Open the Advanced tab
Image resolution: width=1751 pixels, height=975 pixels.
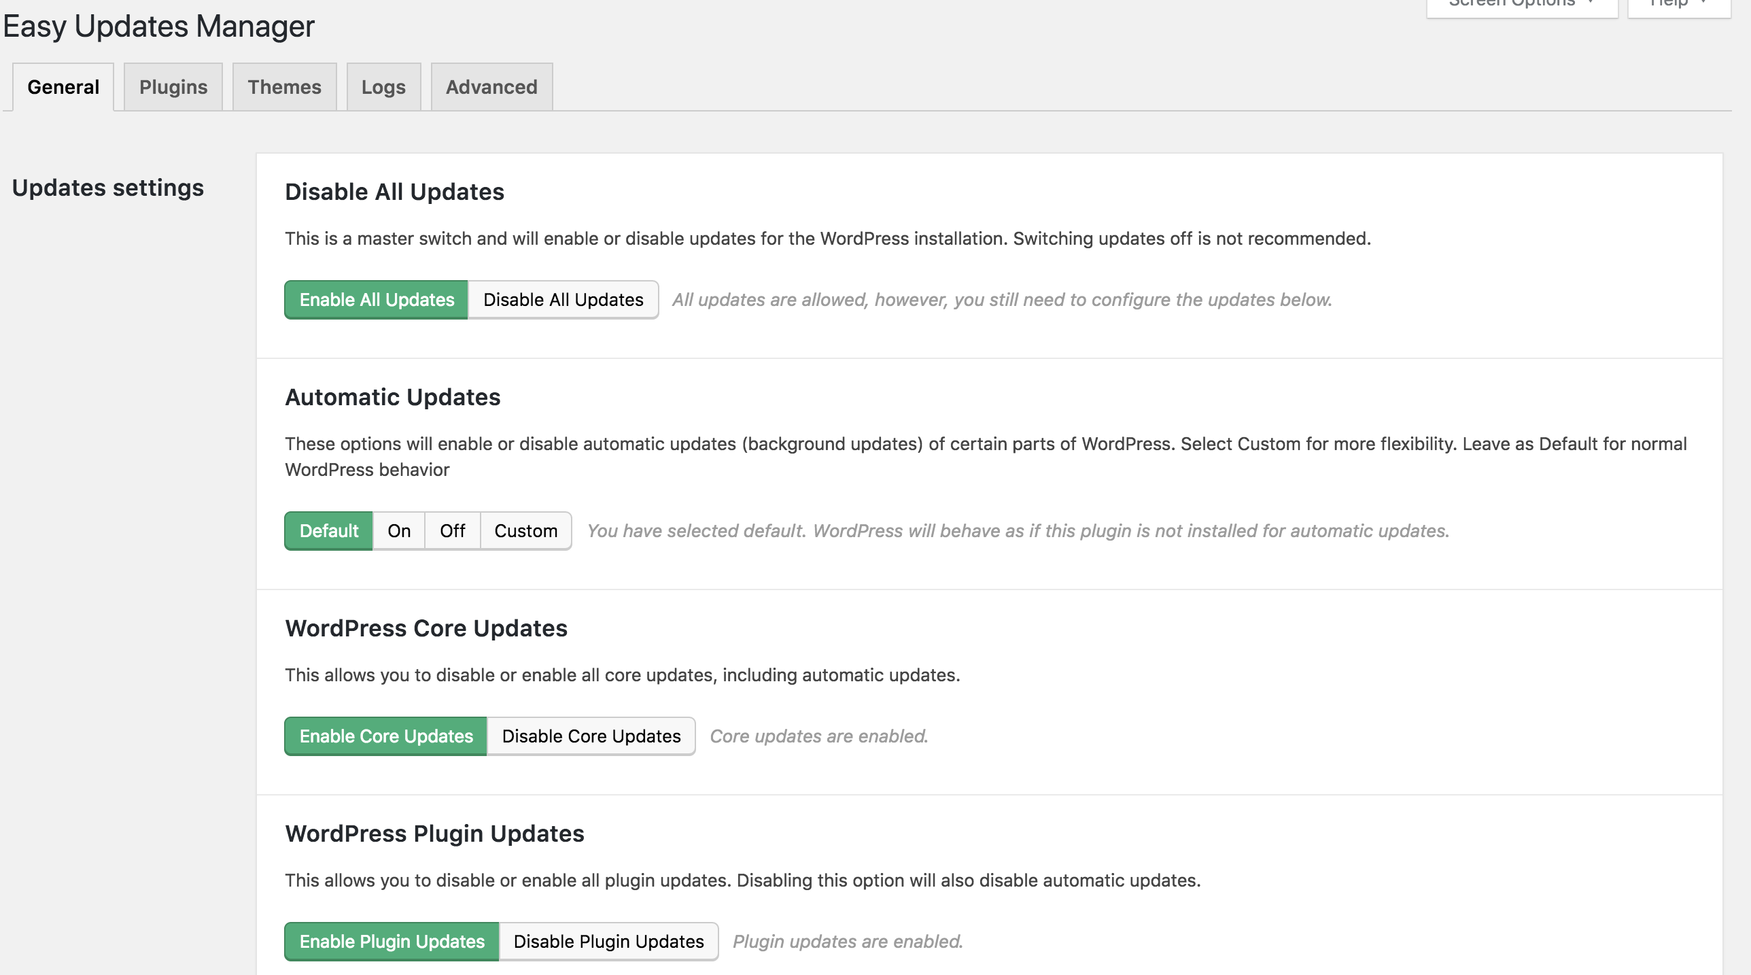[491, 87]
